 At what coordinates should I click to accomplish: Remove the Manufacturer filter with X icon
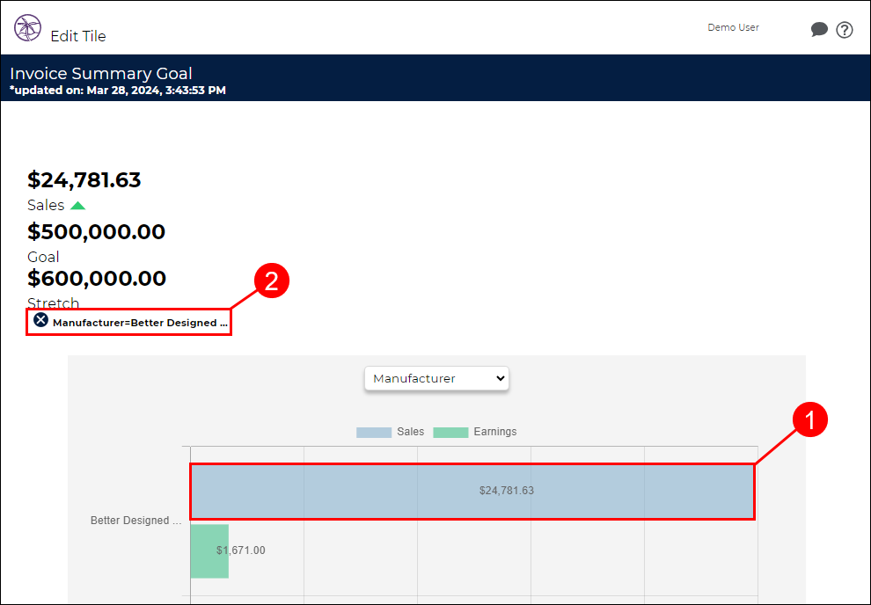click(40, 320)
